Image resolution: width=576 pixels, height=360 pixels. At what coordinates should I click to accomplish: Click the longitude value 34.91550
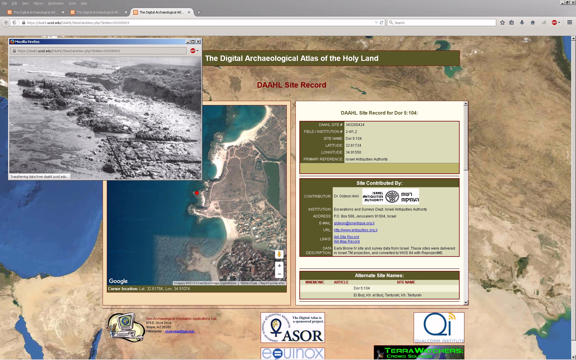click(x=353, y=152)
